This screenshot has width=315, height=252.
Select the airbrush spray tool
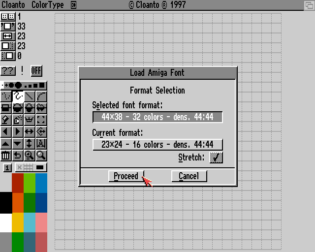pos(18,120)
